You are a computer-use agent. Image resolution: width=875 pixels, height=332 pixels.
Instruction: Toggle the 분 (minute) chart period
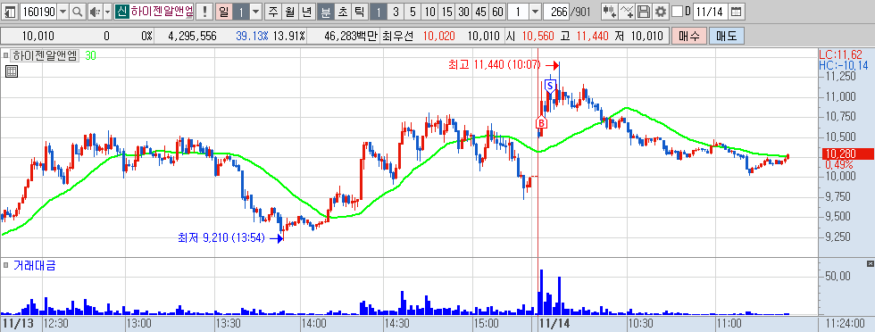(x=325, y=12)
